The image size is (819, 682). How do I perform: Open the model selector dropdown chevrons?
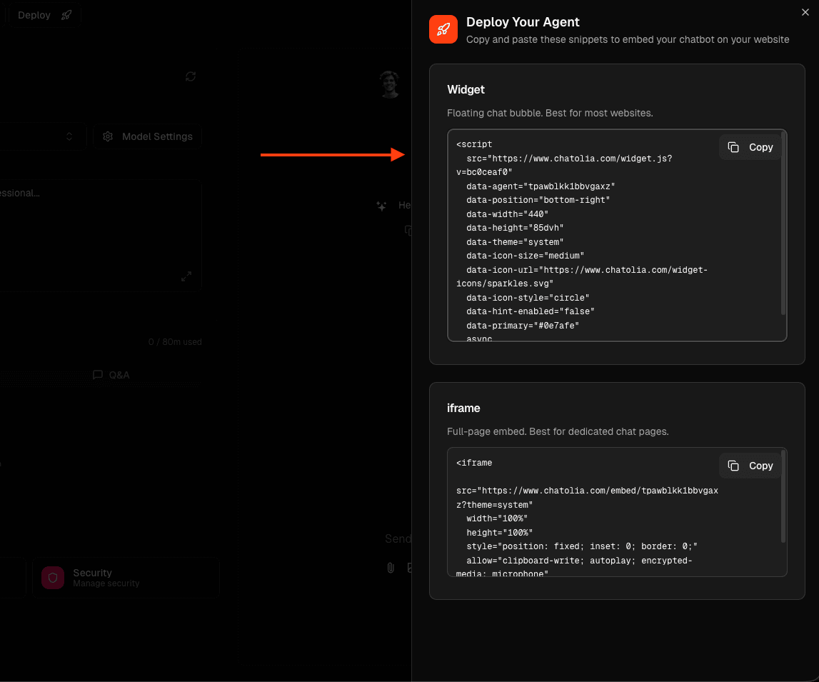click(69, 136)
